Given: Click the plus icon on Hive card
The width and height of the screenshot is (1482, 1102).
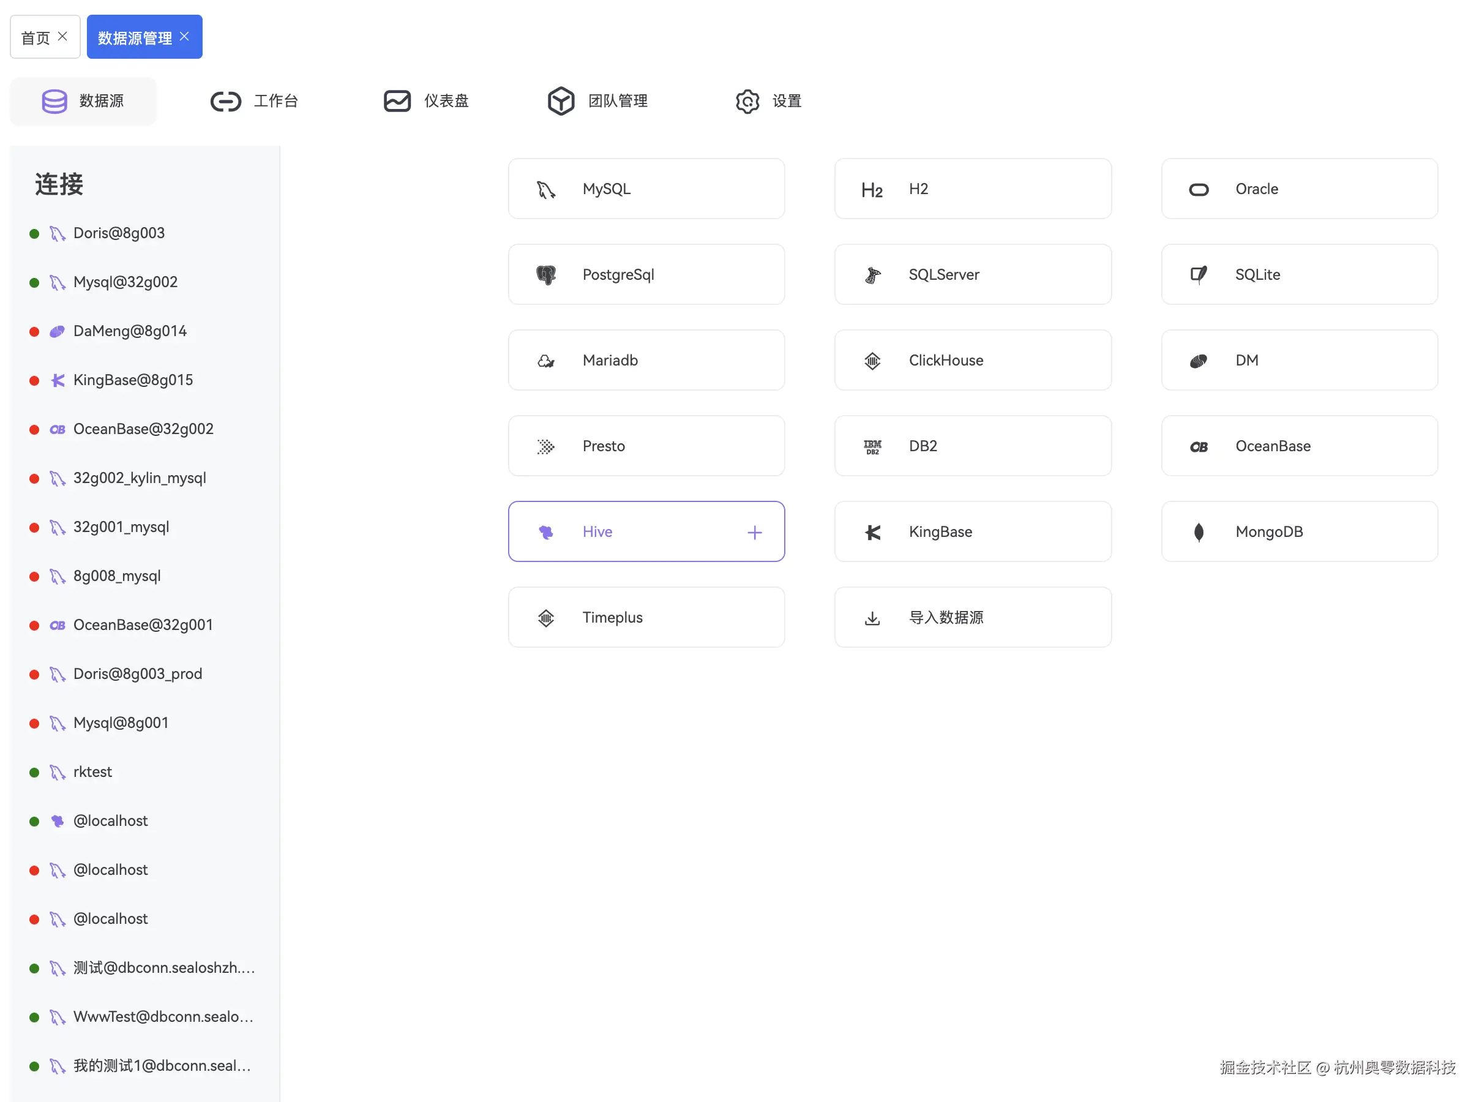Looking at the screenshot, I should (x=754, y=532).
